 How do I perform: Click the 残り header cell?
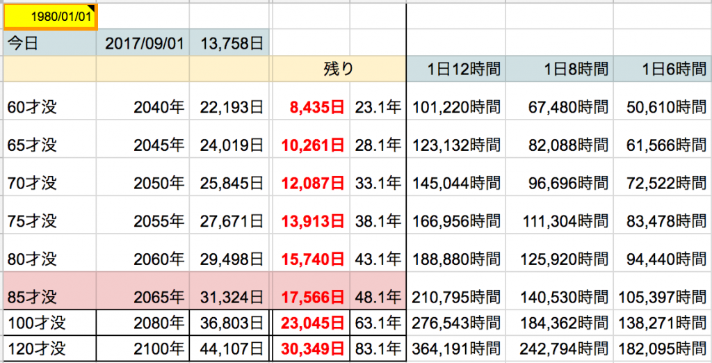(339, 69)
